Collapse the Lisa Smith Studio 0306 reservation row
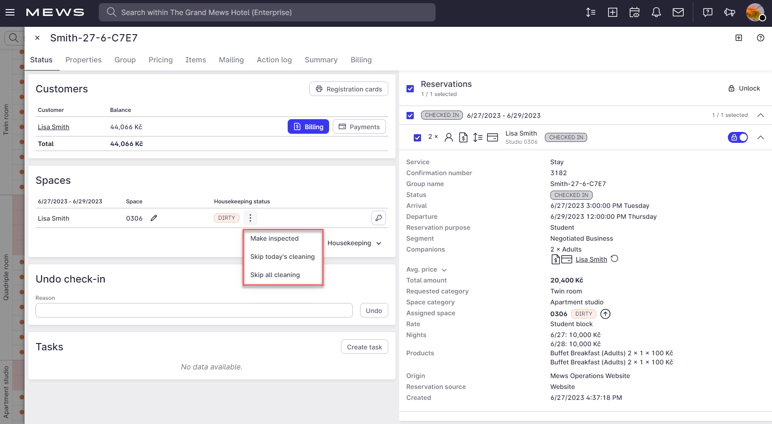The width and height of the screenshot is (772, 424). [760, 137]
